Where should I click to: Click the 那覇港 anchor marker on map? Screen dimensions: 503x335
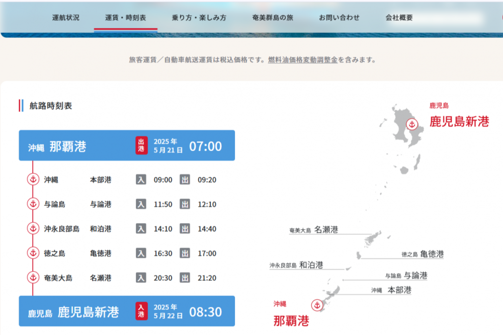(x=317, y=305)
